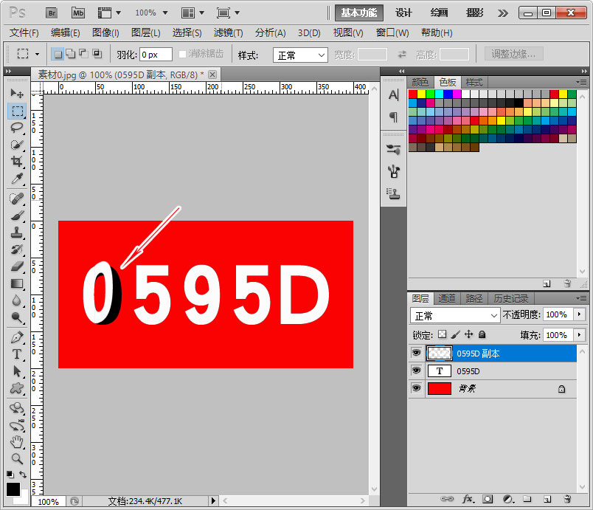
Task: Toggle lock all
Action: 482,334
